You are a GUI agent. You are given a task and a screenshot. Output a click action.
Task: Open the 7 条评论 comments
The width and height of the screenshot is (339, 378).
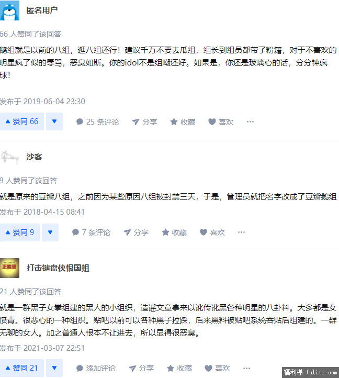point(91,232)
